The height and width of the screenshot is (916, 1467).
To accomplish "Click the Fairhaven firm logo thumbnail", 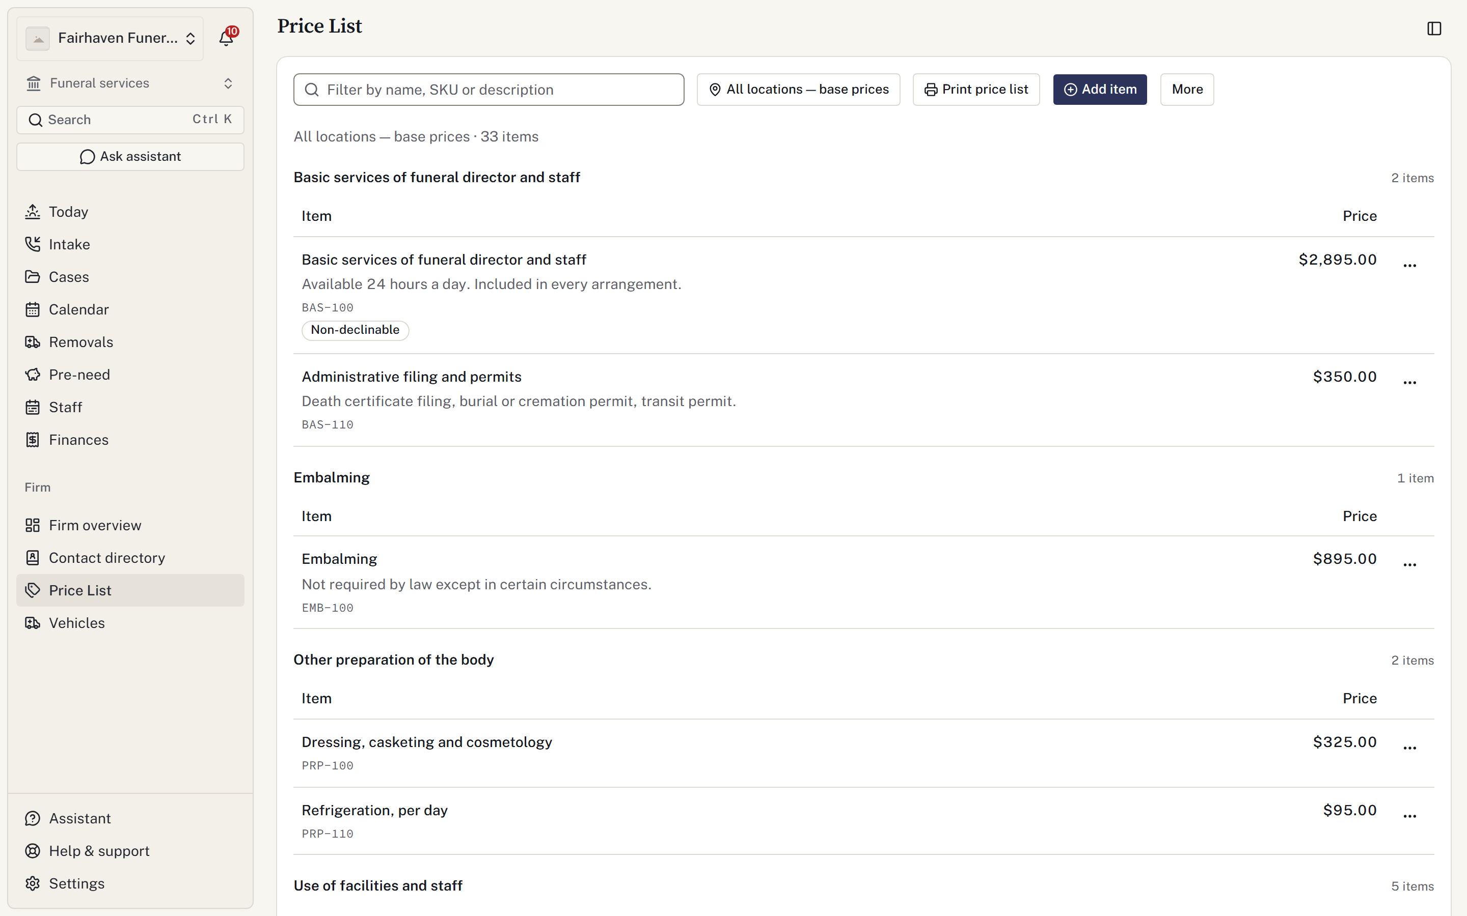I will point(38,38).
